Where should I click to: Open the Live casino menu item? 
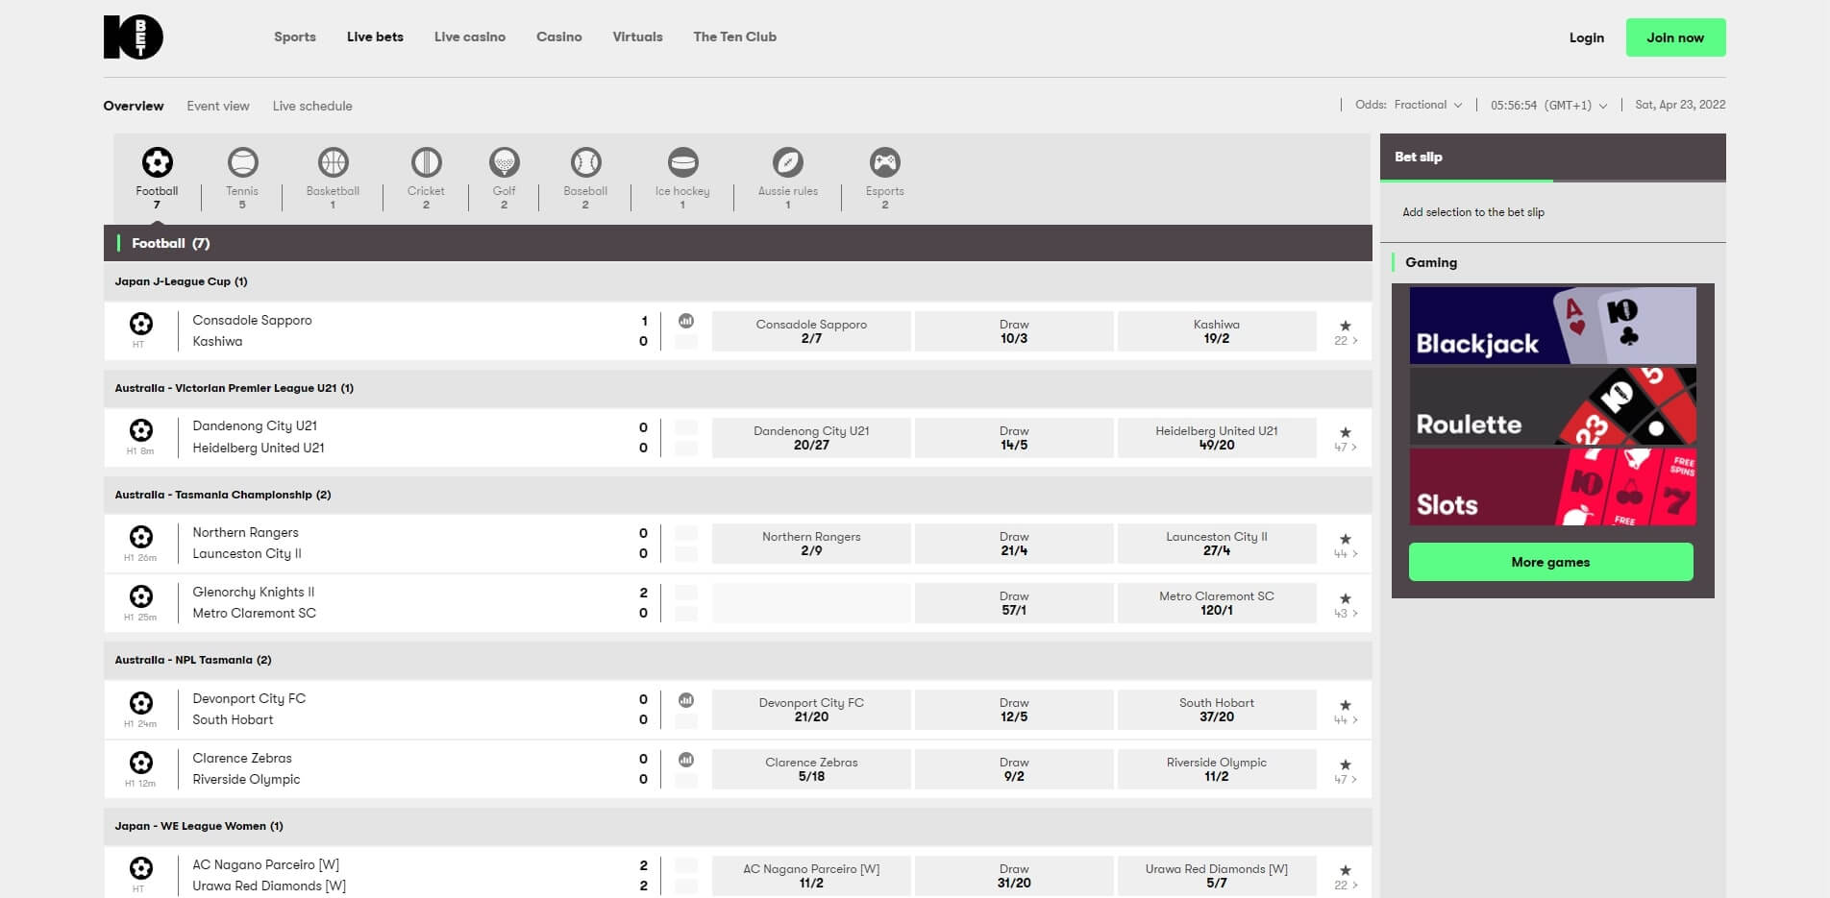pyautogui.click(x=469, y=36)
